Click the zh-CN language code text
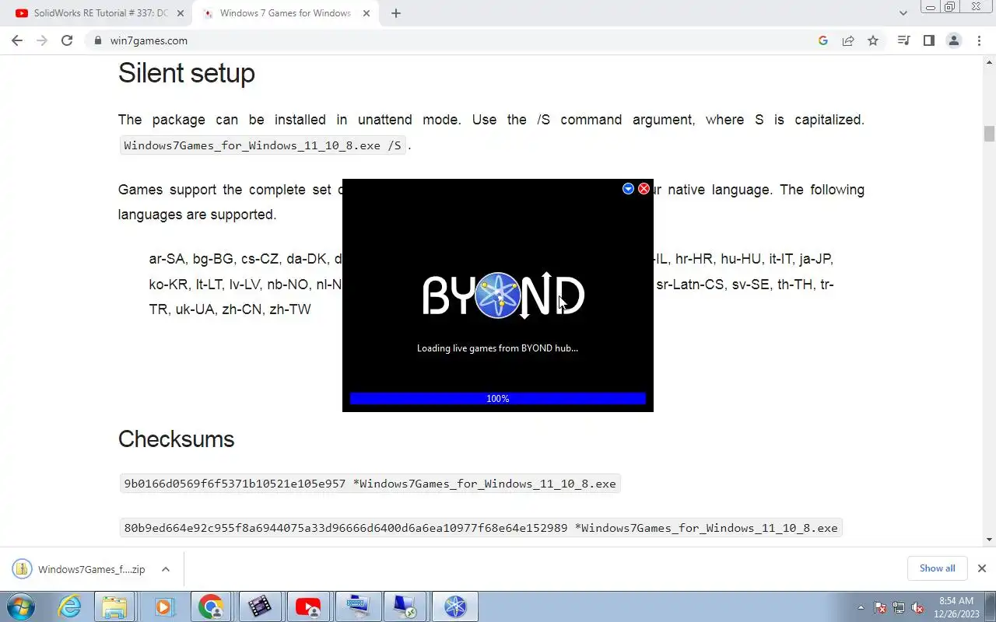 click(242, 309)
